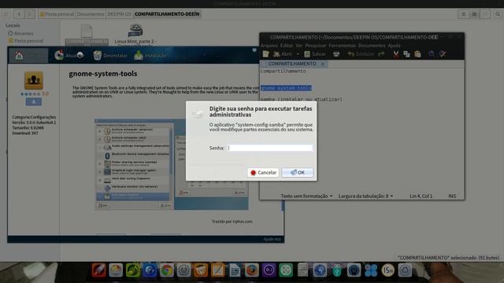Open Ferramentas menu in text editor

342,46
